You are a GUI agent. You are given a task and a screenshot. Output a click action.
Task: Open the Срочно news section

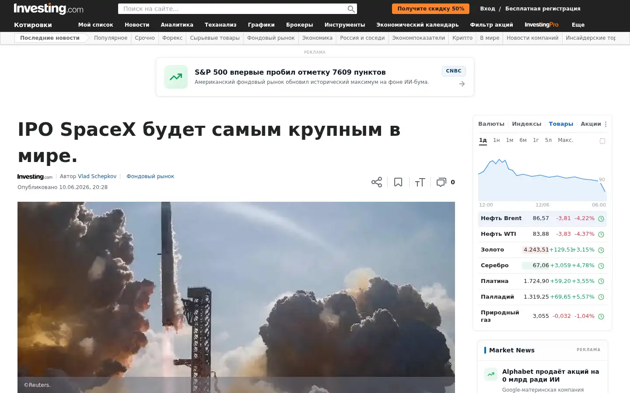[x=145, y=38]
